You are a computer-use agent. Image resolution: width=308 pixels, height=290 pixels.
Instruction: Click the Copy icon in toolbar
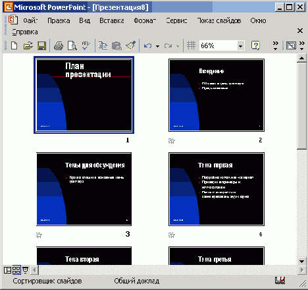103,45
